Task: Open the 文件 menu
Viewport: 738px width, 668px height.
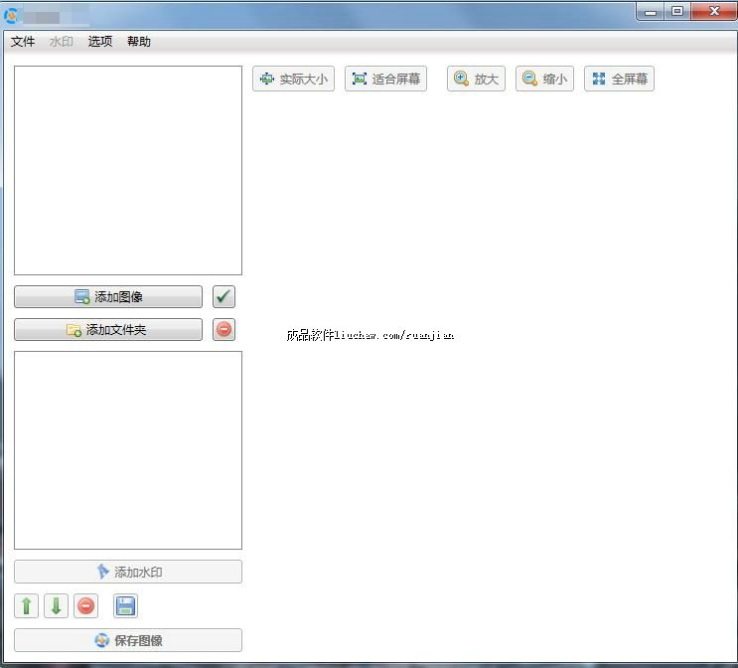Action: point(23,42)
